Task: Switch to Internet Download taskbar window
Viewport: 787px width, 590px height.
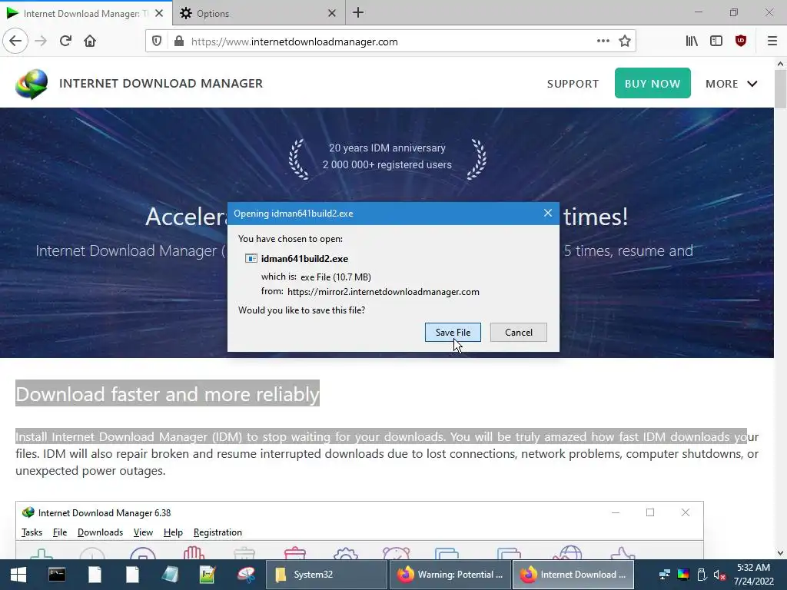Action: point(573,575)
